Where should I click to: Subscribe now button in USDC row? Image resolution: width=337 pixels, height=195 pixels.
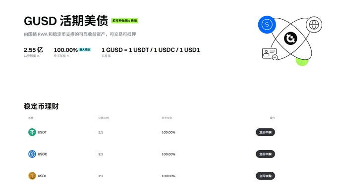[265, 154]
